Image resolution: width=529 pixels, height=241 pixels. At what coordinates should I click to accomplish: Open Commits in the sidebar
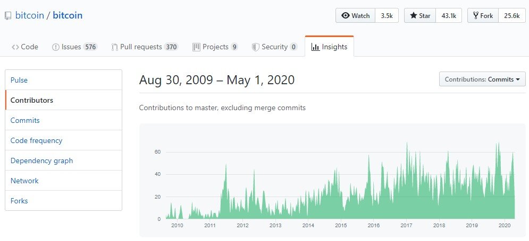[x=63, y=120]
